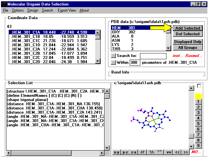Screen dimensions: 209x158
Task: Click the '>>' shift right button
Action: [185, 152]
